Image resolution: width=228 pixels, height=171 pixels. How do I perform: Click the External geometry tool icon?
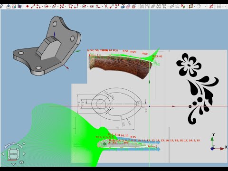click(x=123, y=7)
